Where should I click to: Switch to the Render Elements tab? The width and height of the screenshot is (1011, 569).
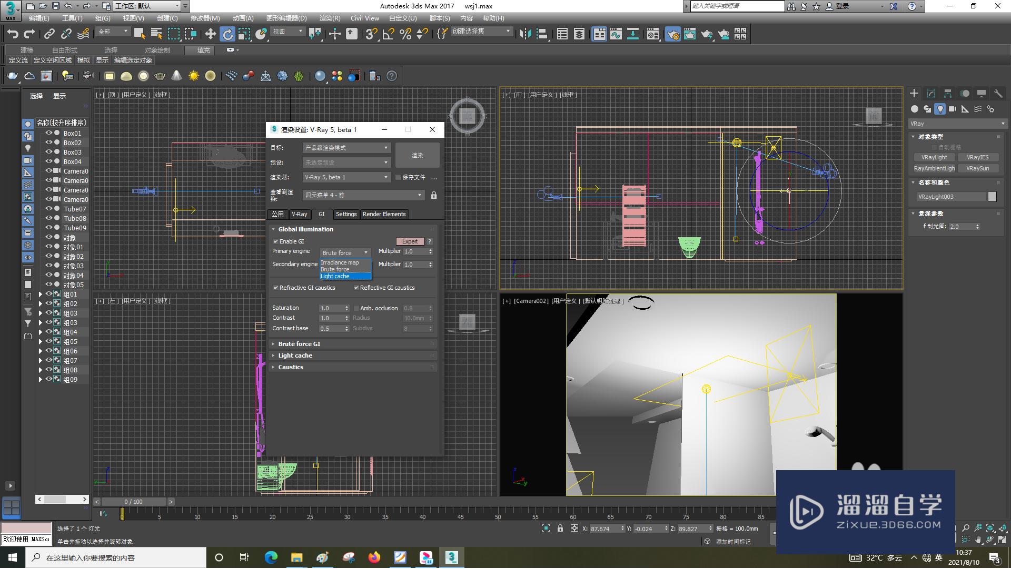384,214
